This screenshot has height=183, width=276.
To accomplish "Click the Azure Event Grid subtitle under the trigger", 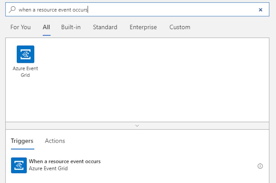I will click(x=48, y=168).
